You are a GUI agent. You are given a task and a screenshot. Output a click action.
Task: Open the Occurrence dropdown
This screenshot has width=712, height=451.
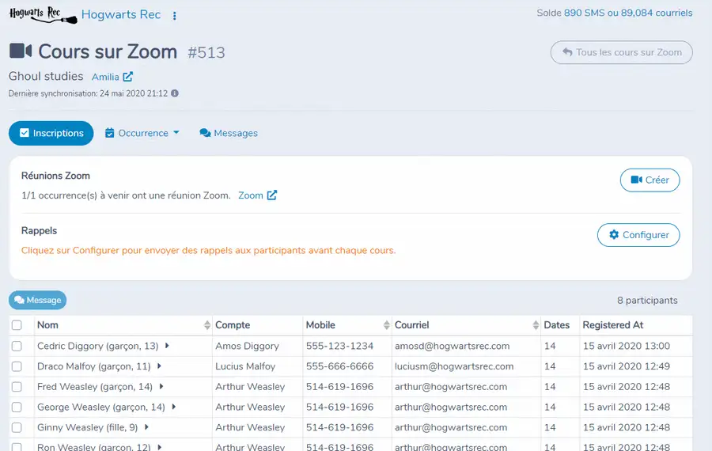142,133
